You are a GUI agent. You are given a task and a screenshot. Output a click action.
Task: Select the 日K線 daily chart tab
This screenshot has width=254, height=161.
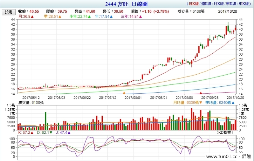pyautogui.click(x=194, y=4)
